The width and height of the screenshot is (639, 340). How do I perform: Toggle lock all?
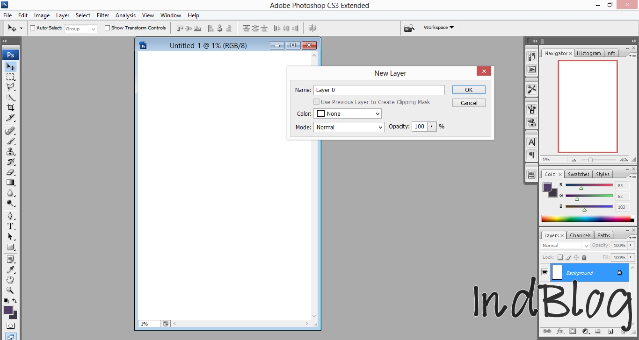coord(584,257)
